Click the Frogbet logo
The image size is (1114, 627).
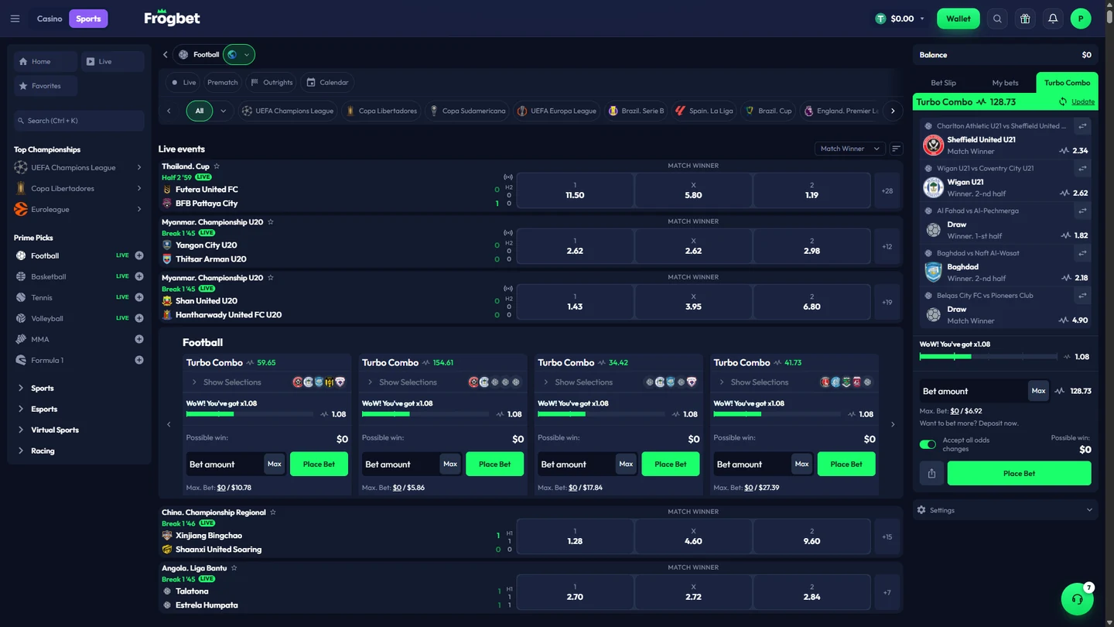coord(172,18)
